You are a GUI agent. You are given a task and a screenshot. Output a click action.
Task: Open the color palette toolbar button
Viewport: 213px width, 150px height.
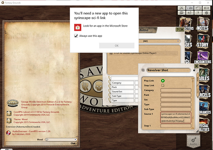(182, 13)
